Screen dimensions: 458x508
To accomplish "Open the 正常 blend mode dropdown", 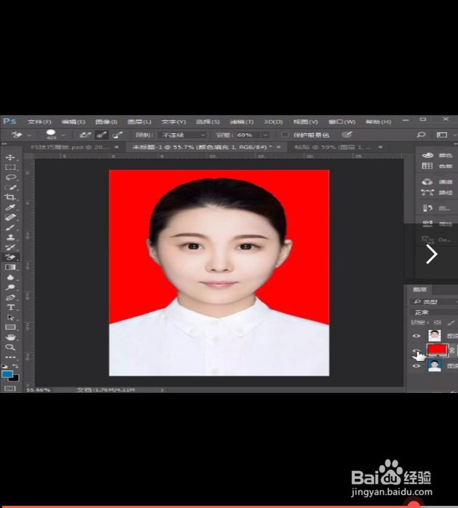I will (434, 312).
